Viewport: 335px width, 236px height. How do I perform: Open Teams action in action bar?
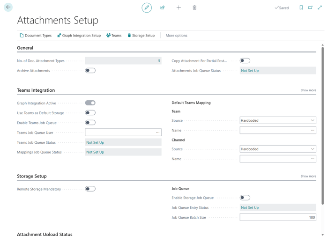pos(114,36)
